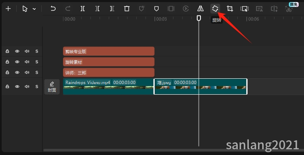The height and width of the screenshot is (155, 304).
Task: Rotate the selected clip
Action: [x=215, y=9]
